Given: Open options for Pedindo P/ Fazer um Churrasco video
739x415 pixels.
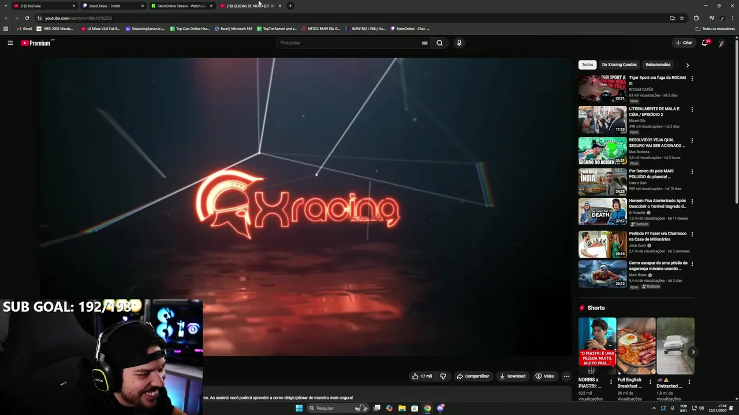Looking at the screenshot, I should tap(692, 235).
